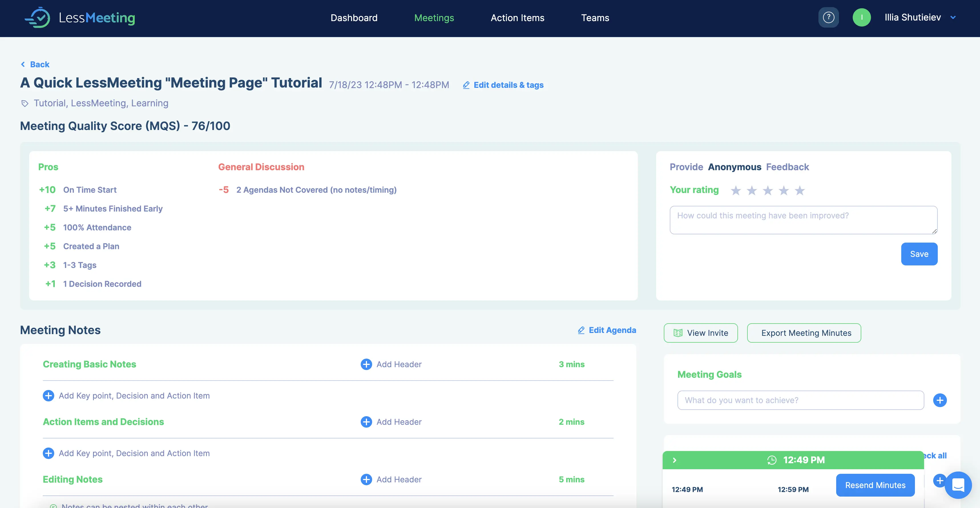
Task: Click Add Header plus for Editing Notes
Action: 366,479
